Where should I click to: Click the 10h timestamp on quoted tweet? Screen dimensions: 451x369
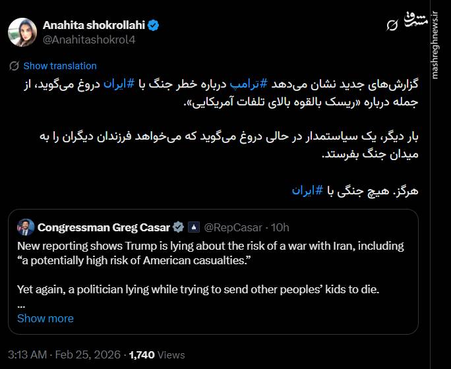click(x=280, y=227)
